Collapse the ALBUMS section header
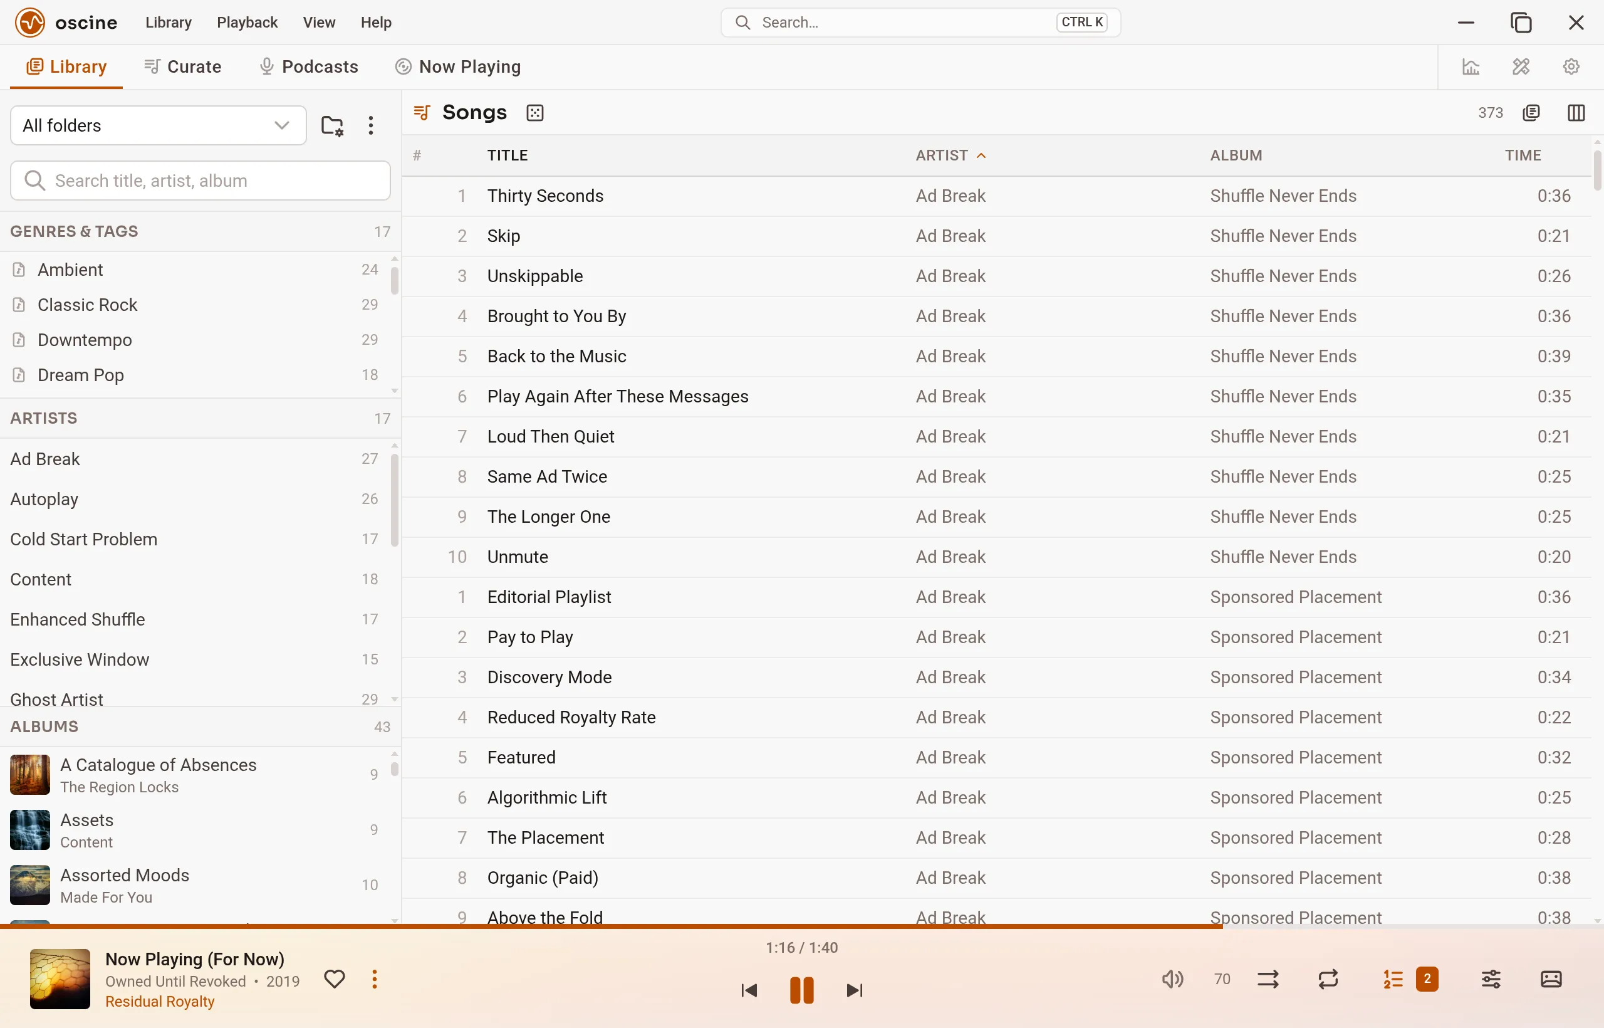 pyautogui.click(x=200, y=727)
